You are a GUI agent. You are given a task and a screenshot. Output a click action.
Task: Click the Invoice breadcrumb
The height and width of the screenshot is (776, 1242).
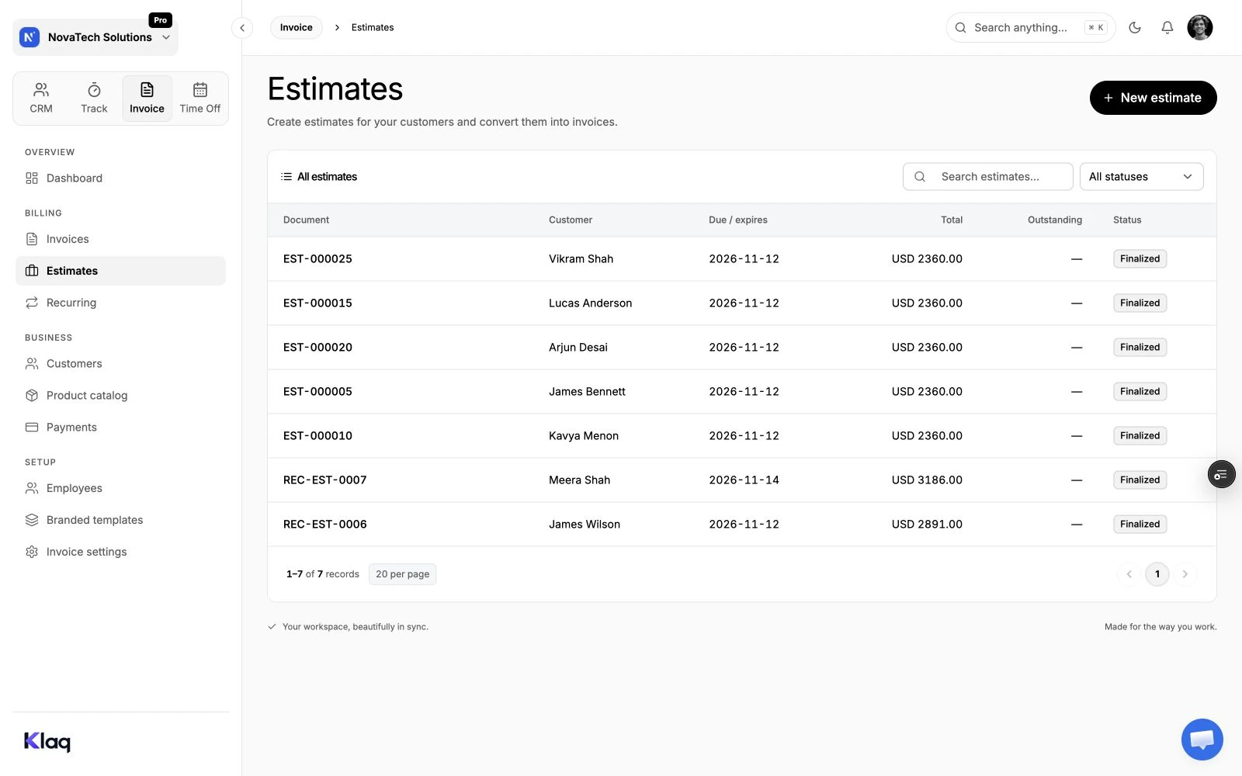[297, 28]
